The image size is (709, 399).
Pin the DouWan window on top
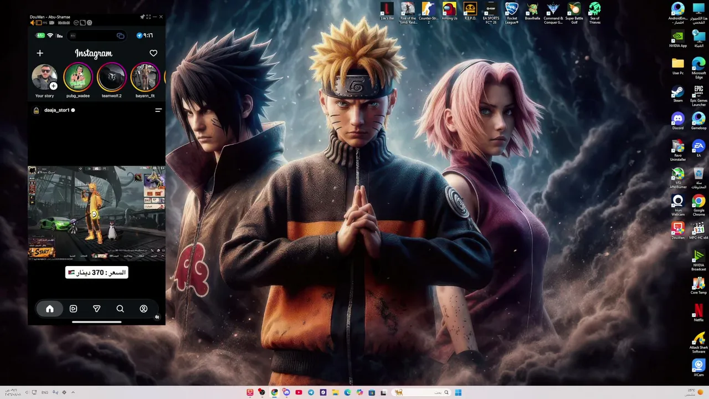tap(142, 17)
